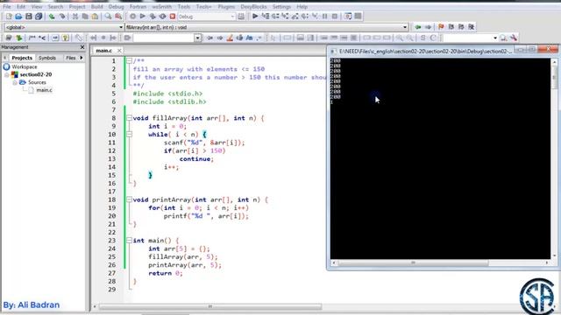Click the editor horizontal scrollbar
This screenshot has height=315, width=561.
pos(210,306)
